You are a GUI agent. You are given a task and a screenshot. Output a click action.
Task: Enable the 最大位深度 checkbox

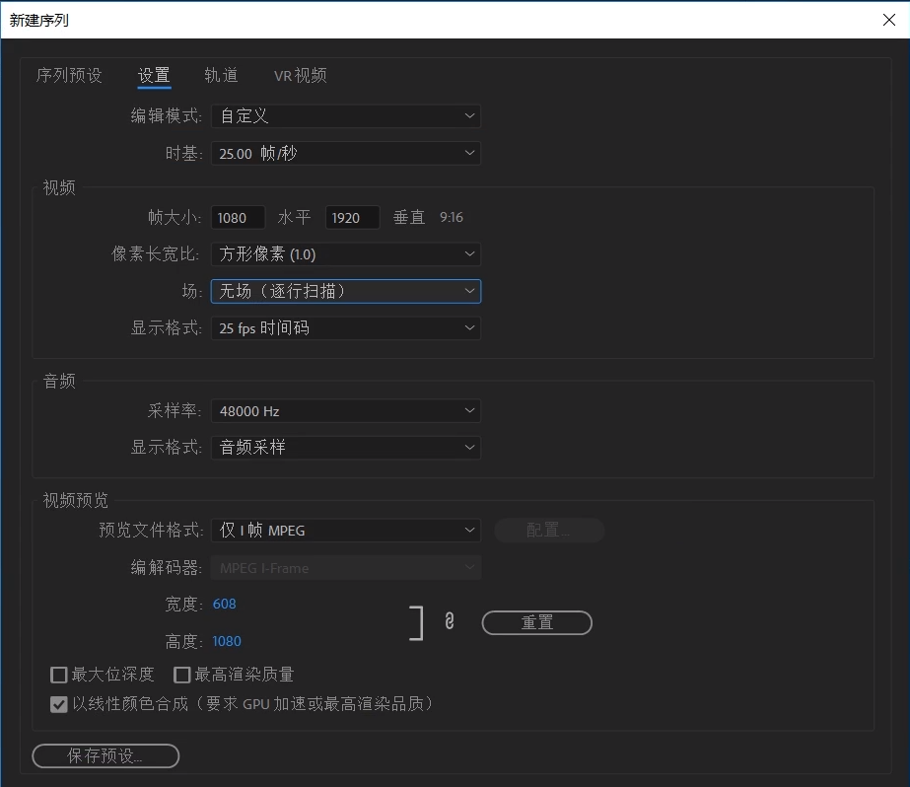point(58,675)
